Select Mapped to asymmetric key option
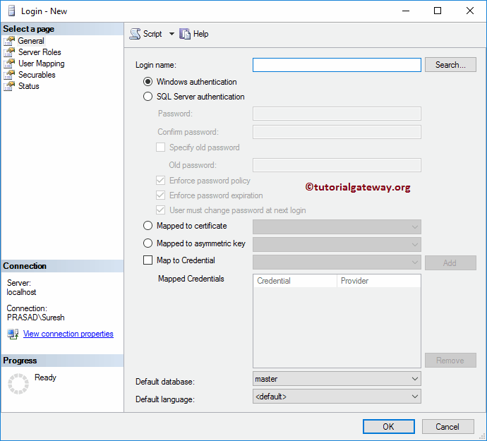Viewport: 487px width, 441px height. tap(148, 243)
